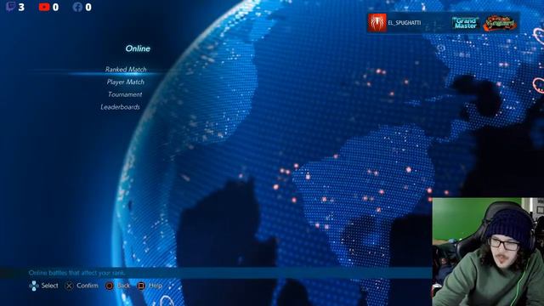The width and height of the screenshot is (544, 306).
Task: Click the Twitch viewer count number 3
Action: point(21,7)
